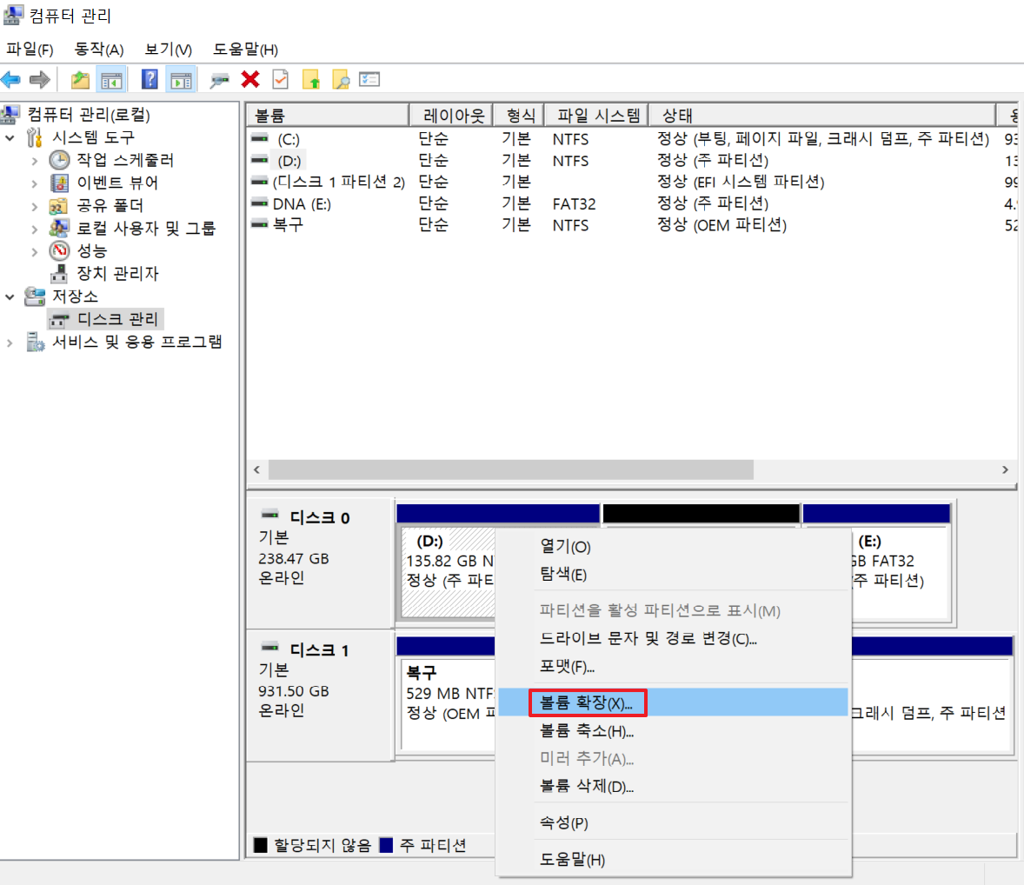
Task: Collapse the 시스템 도구 tree node
Action: tap(9, 137)
